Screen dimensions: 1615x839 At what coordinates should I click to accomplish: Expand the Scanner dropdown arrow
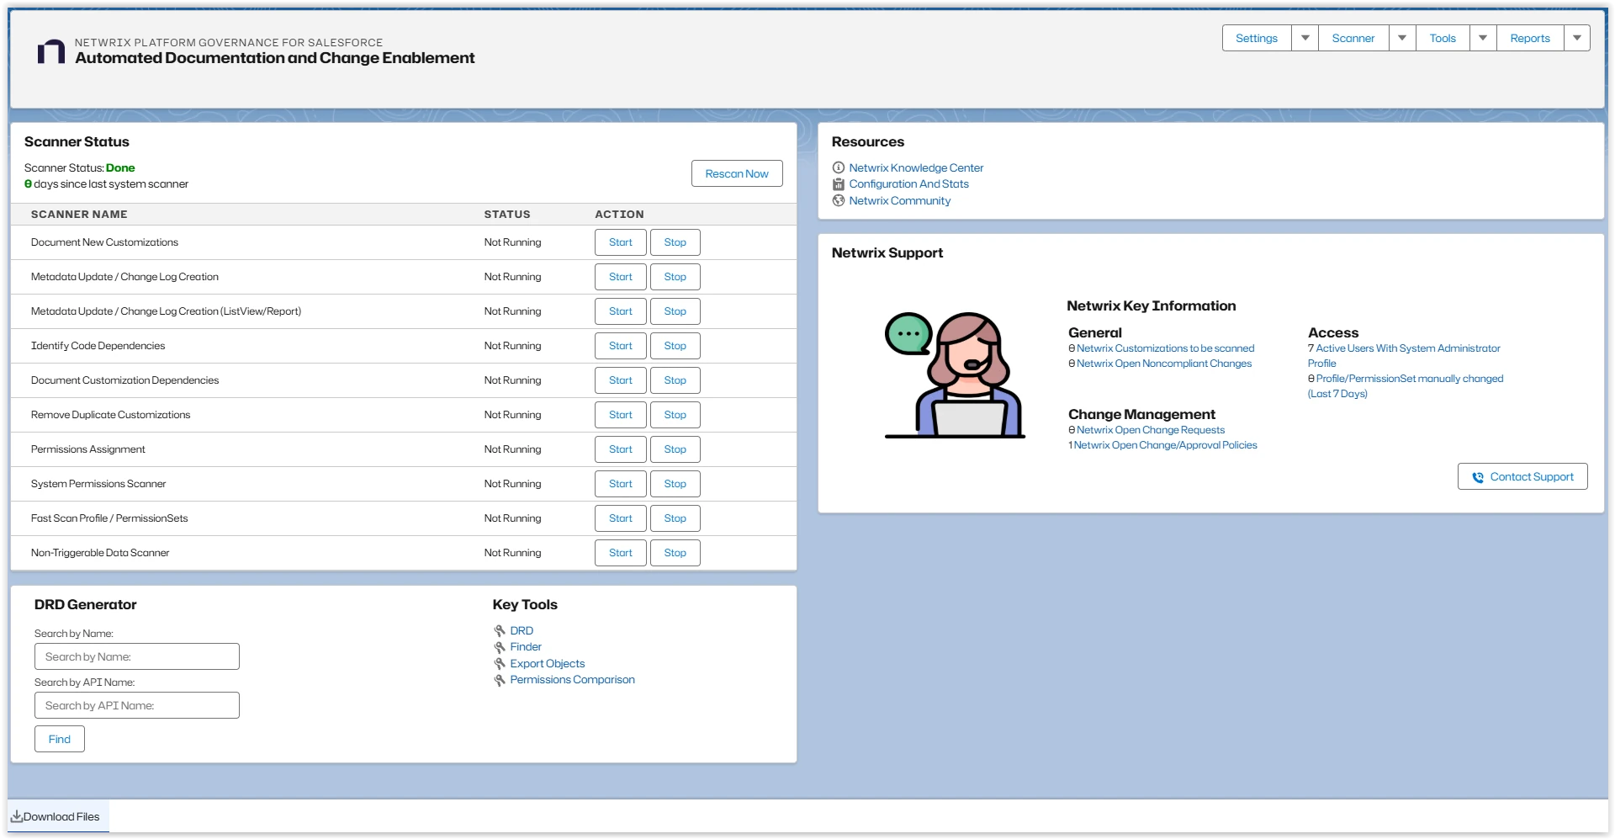(1402, 38)
